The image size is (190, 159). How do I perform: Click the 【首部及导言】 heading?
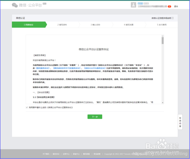click(39, 55)
